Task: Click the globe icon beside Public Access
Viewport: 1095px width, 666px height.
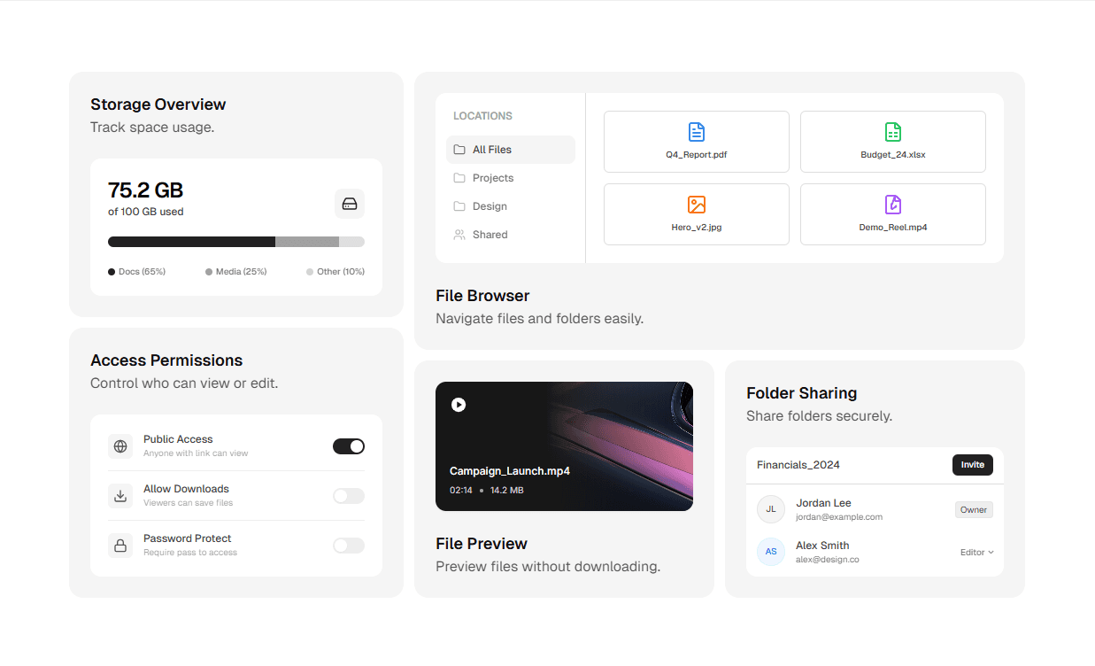Action: tap(120, 445)
